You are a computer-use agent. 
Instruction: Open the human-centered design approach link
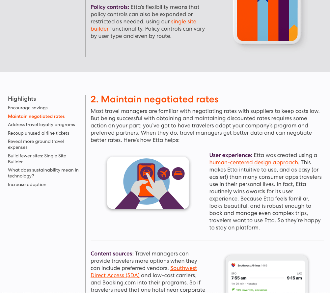tap(254, 162)
